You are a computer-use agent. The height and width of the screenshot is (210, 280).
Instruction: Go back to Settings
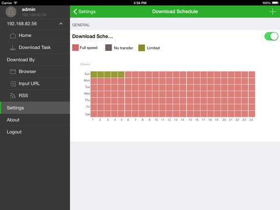(85, 12)
